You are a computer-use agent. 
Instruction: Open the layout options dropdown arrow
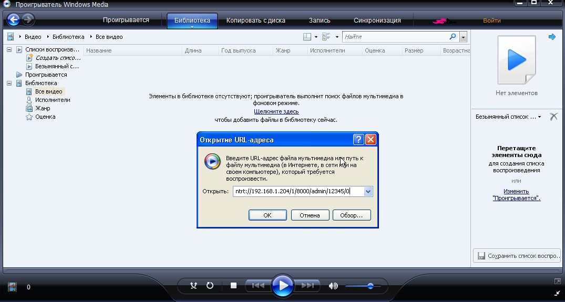pyautogui.click(x=316, y=37)
